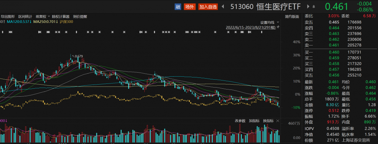Image resolution: width=378 pixels, height=144 pixels.
Task: Go to next stock with right arrow
Action: [308, 7]
